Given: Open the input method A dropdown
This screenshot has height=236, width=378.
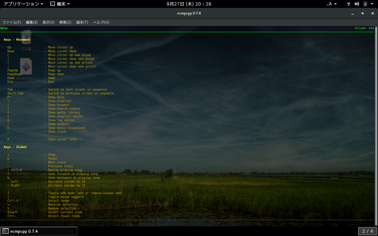Looking at the screenshot, I should [x=332, y=4].
